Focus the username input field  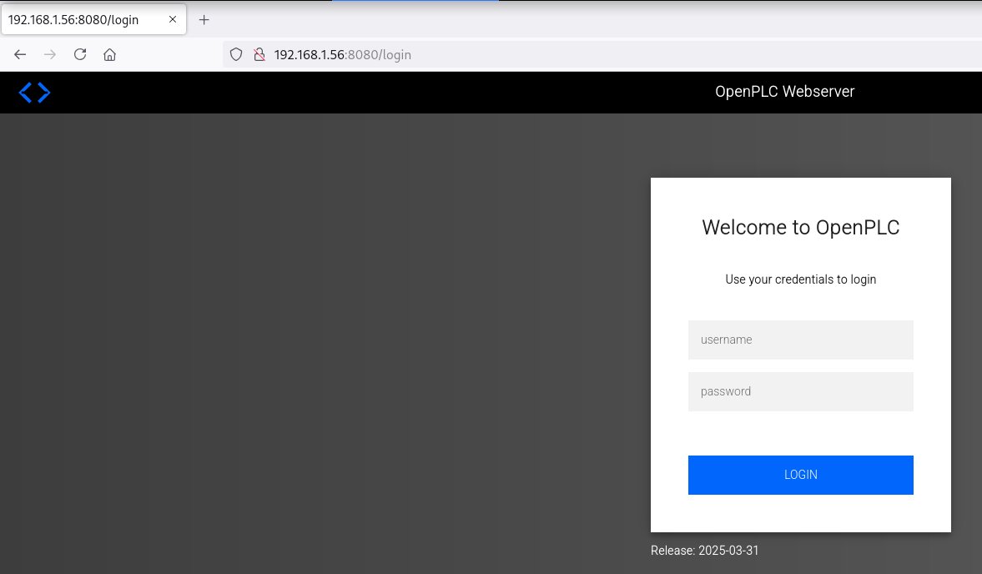point(800,340)
